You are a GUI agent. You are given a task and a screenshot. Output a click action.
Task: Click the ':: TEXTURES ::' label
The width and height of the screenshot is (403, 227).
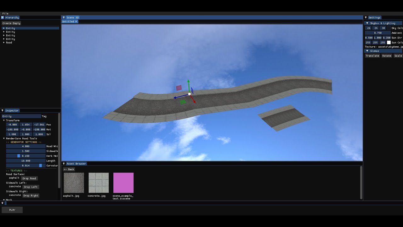(16, 171)
